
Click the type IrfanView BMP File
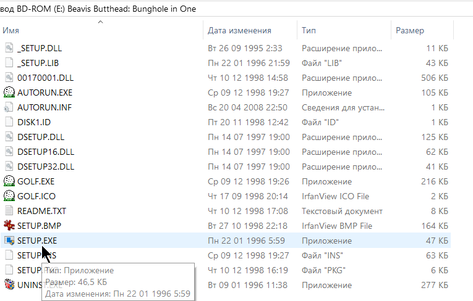(337, 226)
